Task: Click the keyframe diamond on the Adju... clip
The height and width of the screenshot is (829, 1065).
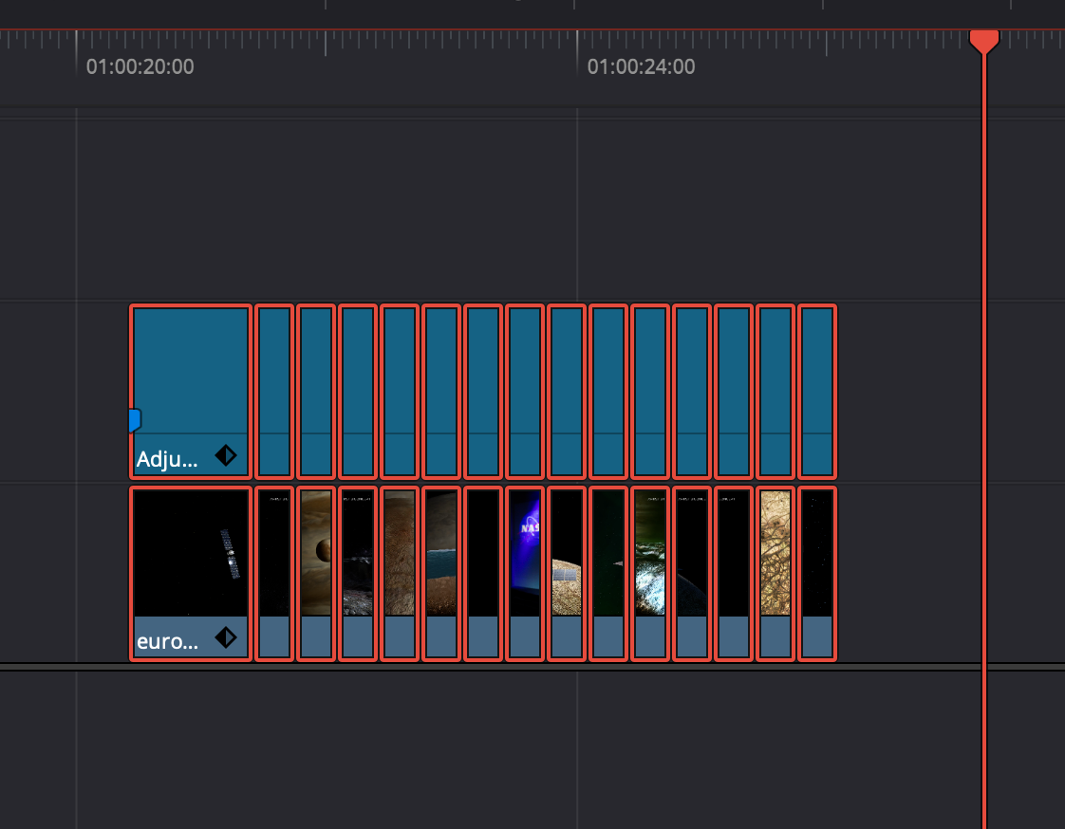Action: click(226, 455)
